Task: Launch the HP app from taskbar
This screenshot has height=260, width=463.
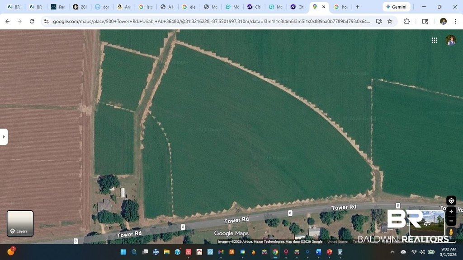Action: tap(156, 252)
